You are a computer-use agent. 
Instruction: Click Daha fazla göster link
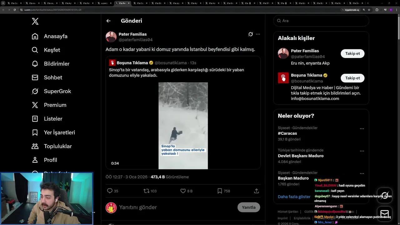coord(294,197)
